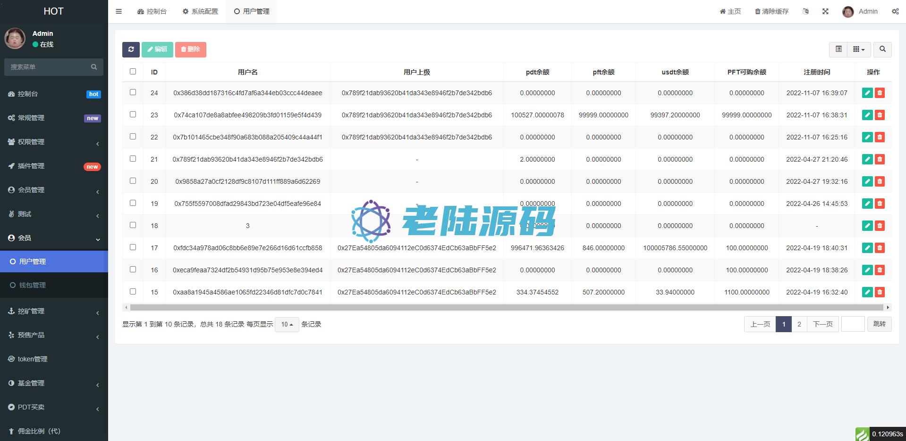This screenshot has height=441, width=906.
Task: Select the checkbox for user ID 23
Action: [133, 114]
